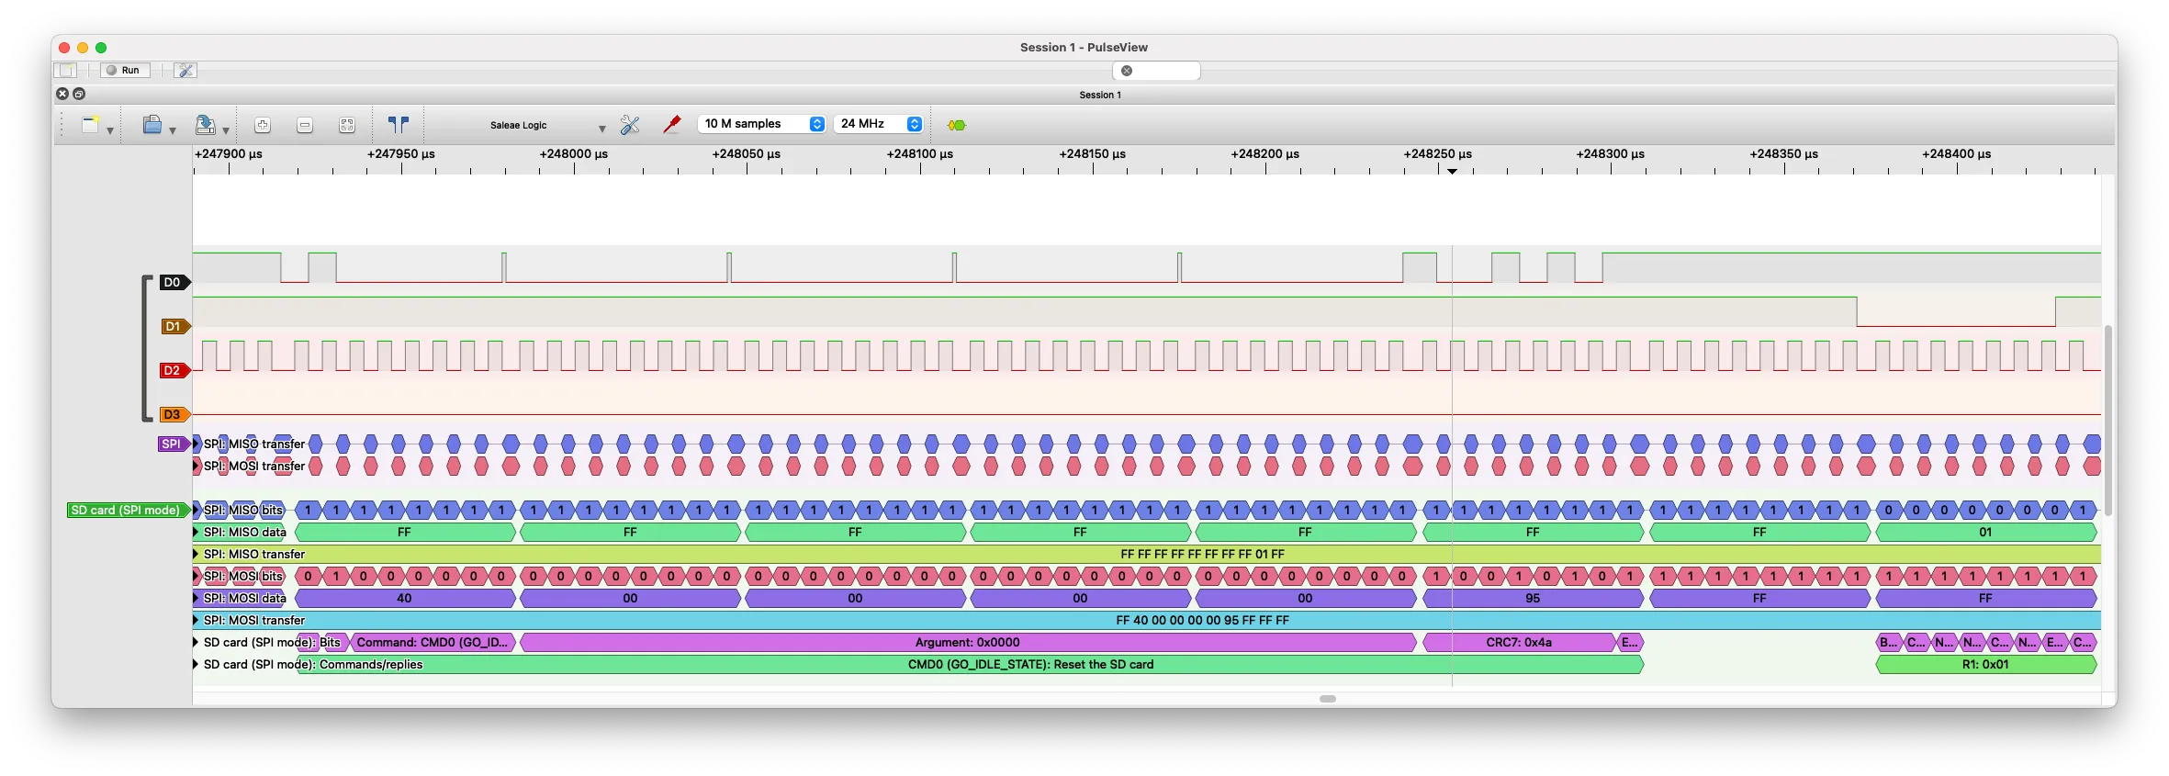Click the save capture icon
Image resolution: width=2169 pixels, height=776 pixels.
[x=206, y=125]
